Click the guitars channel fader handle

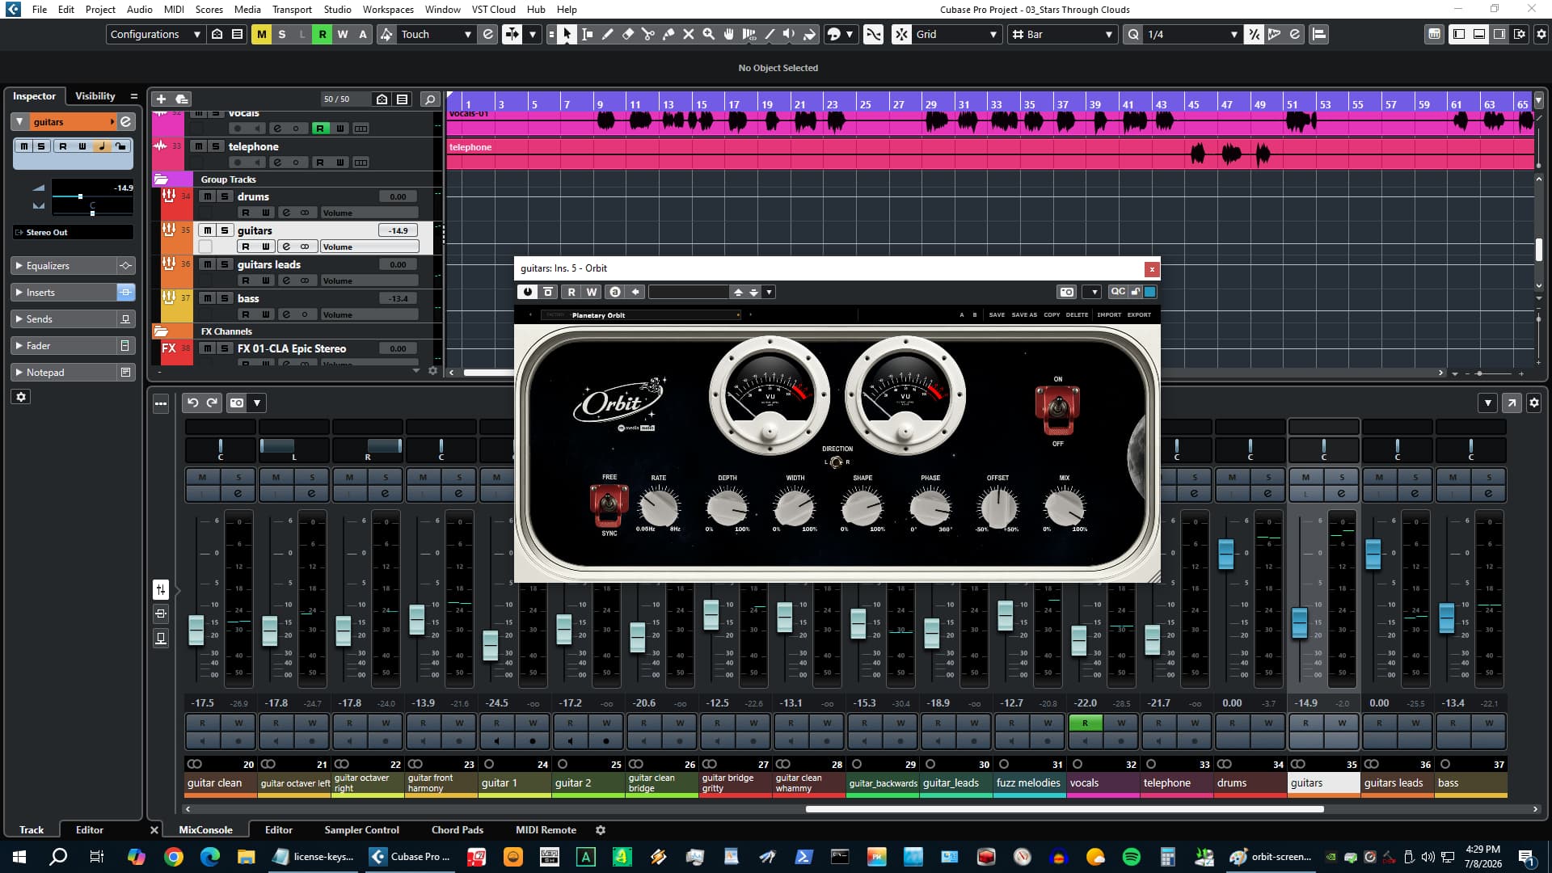1299,622
